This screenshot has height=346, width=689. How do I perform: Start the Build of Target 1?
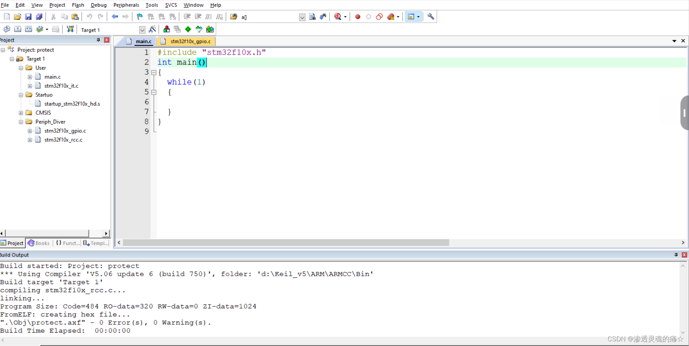point(18,29)
